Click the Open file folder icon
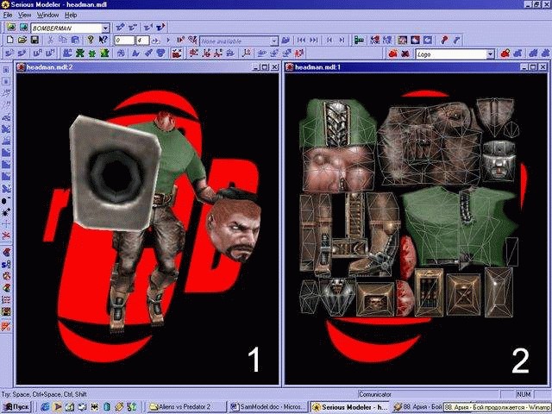 [x=22, y=41]
